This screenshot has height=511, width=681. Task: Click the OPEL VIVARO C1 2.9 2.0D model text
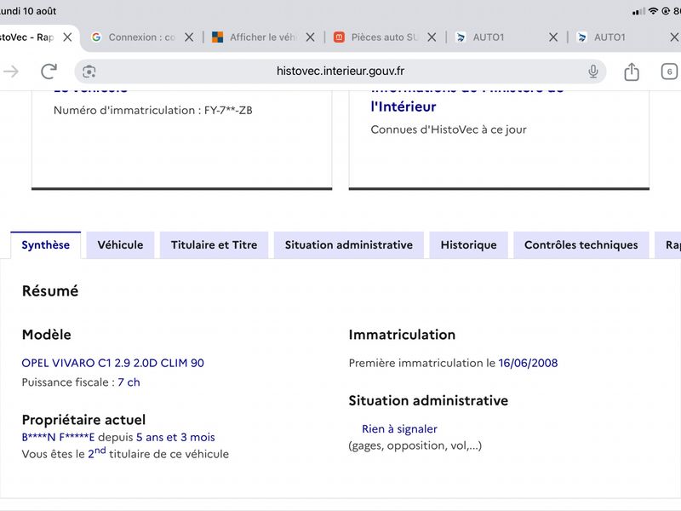pos(113,363)
